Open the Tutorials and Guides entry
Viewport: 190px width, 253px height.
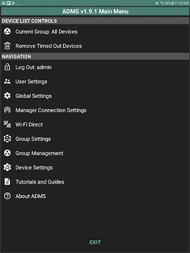(40, 182)
